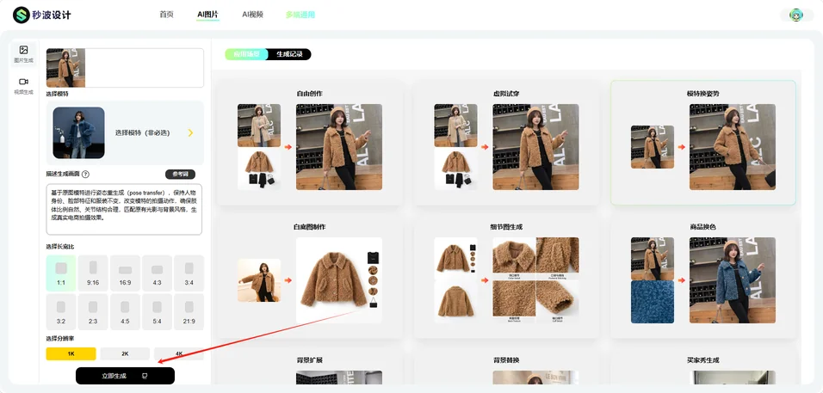Click the 选择长宽比 section label
The height and width of the screenshot is (393, 823).
[60, 246]
